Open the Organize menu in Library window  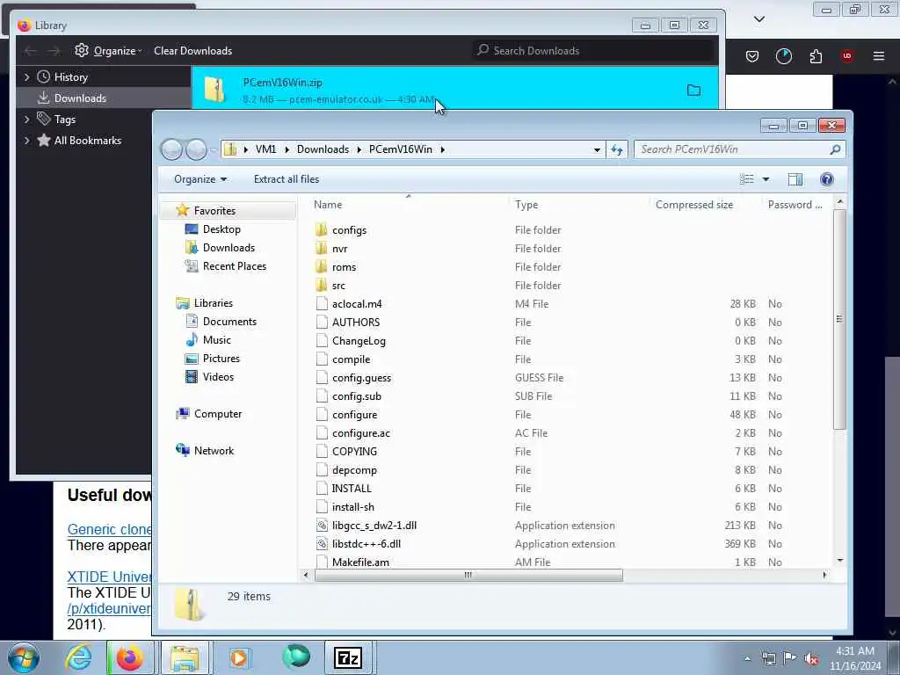pos(117,50)
